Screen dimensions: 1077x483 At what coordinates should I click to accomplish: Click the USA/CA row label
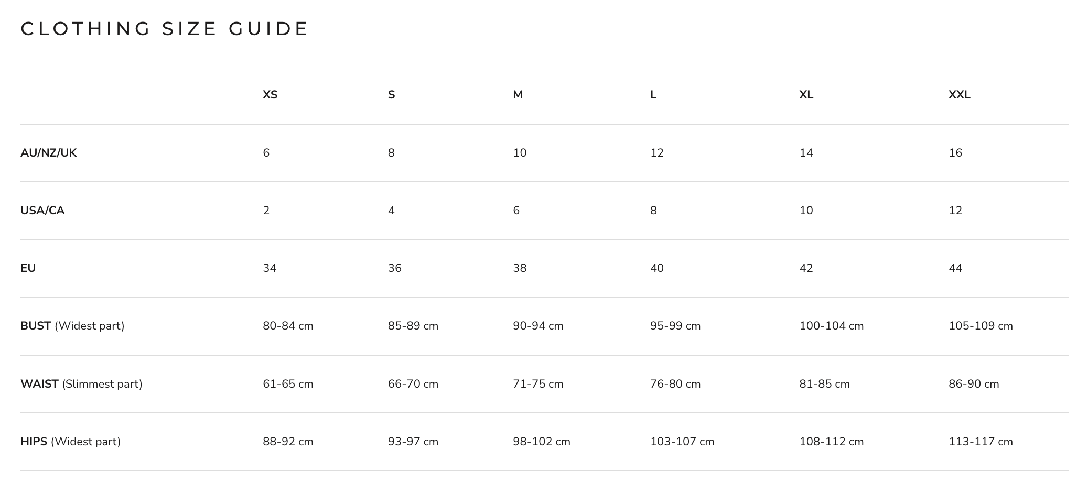pos(42,211)
